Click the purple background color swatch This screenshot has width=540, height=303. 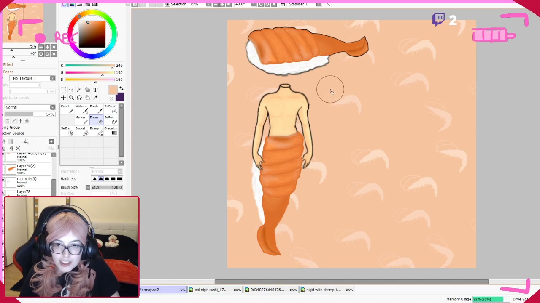click(120, 97)
